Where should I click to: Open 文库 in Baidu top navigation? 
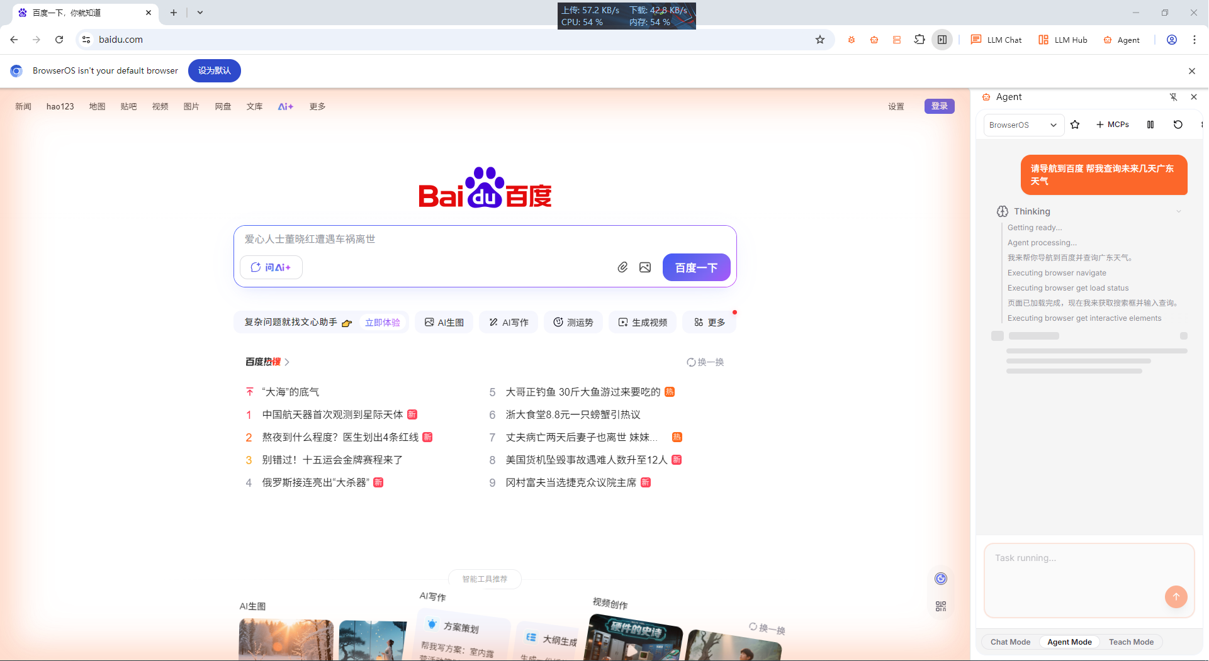(x=255, y=106)
